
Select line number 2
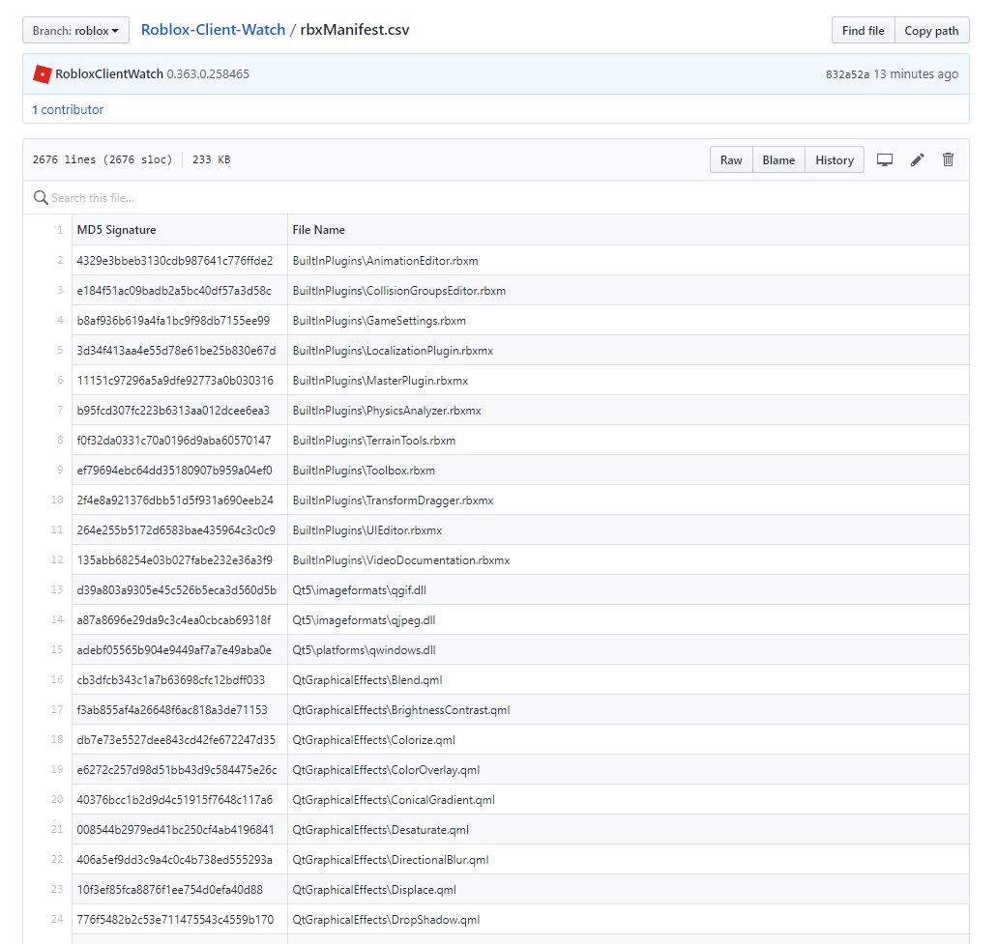[60, 261]
